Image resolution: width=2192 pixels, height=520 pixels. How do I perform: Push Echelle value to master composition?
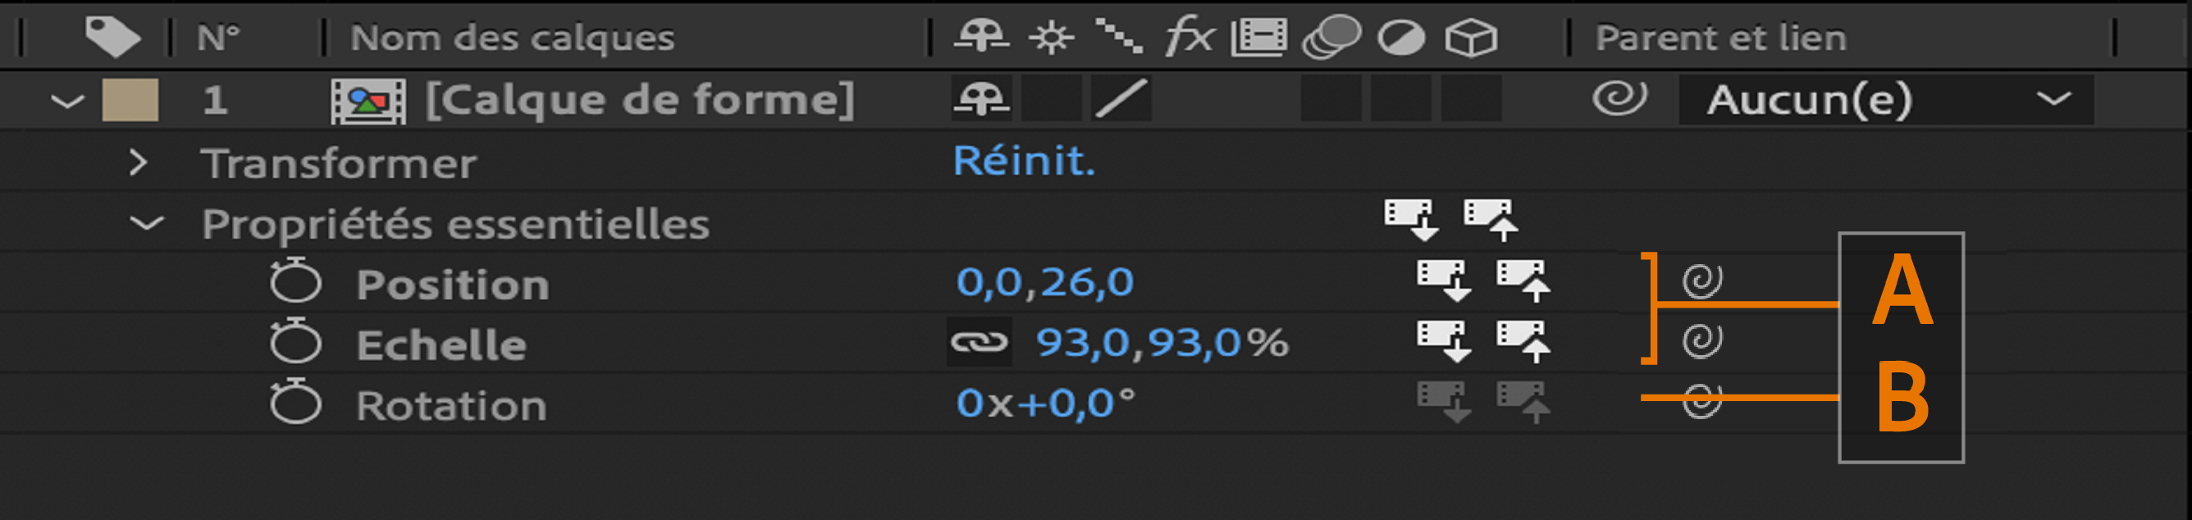[1523, 340]
